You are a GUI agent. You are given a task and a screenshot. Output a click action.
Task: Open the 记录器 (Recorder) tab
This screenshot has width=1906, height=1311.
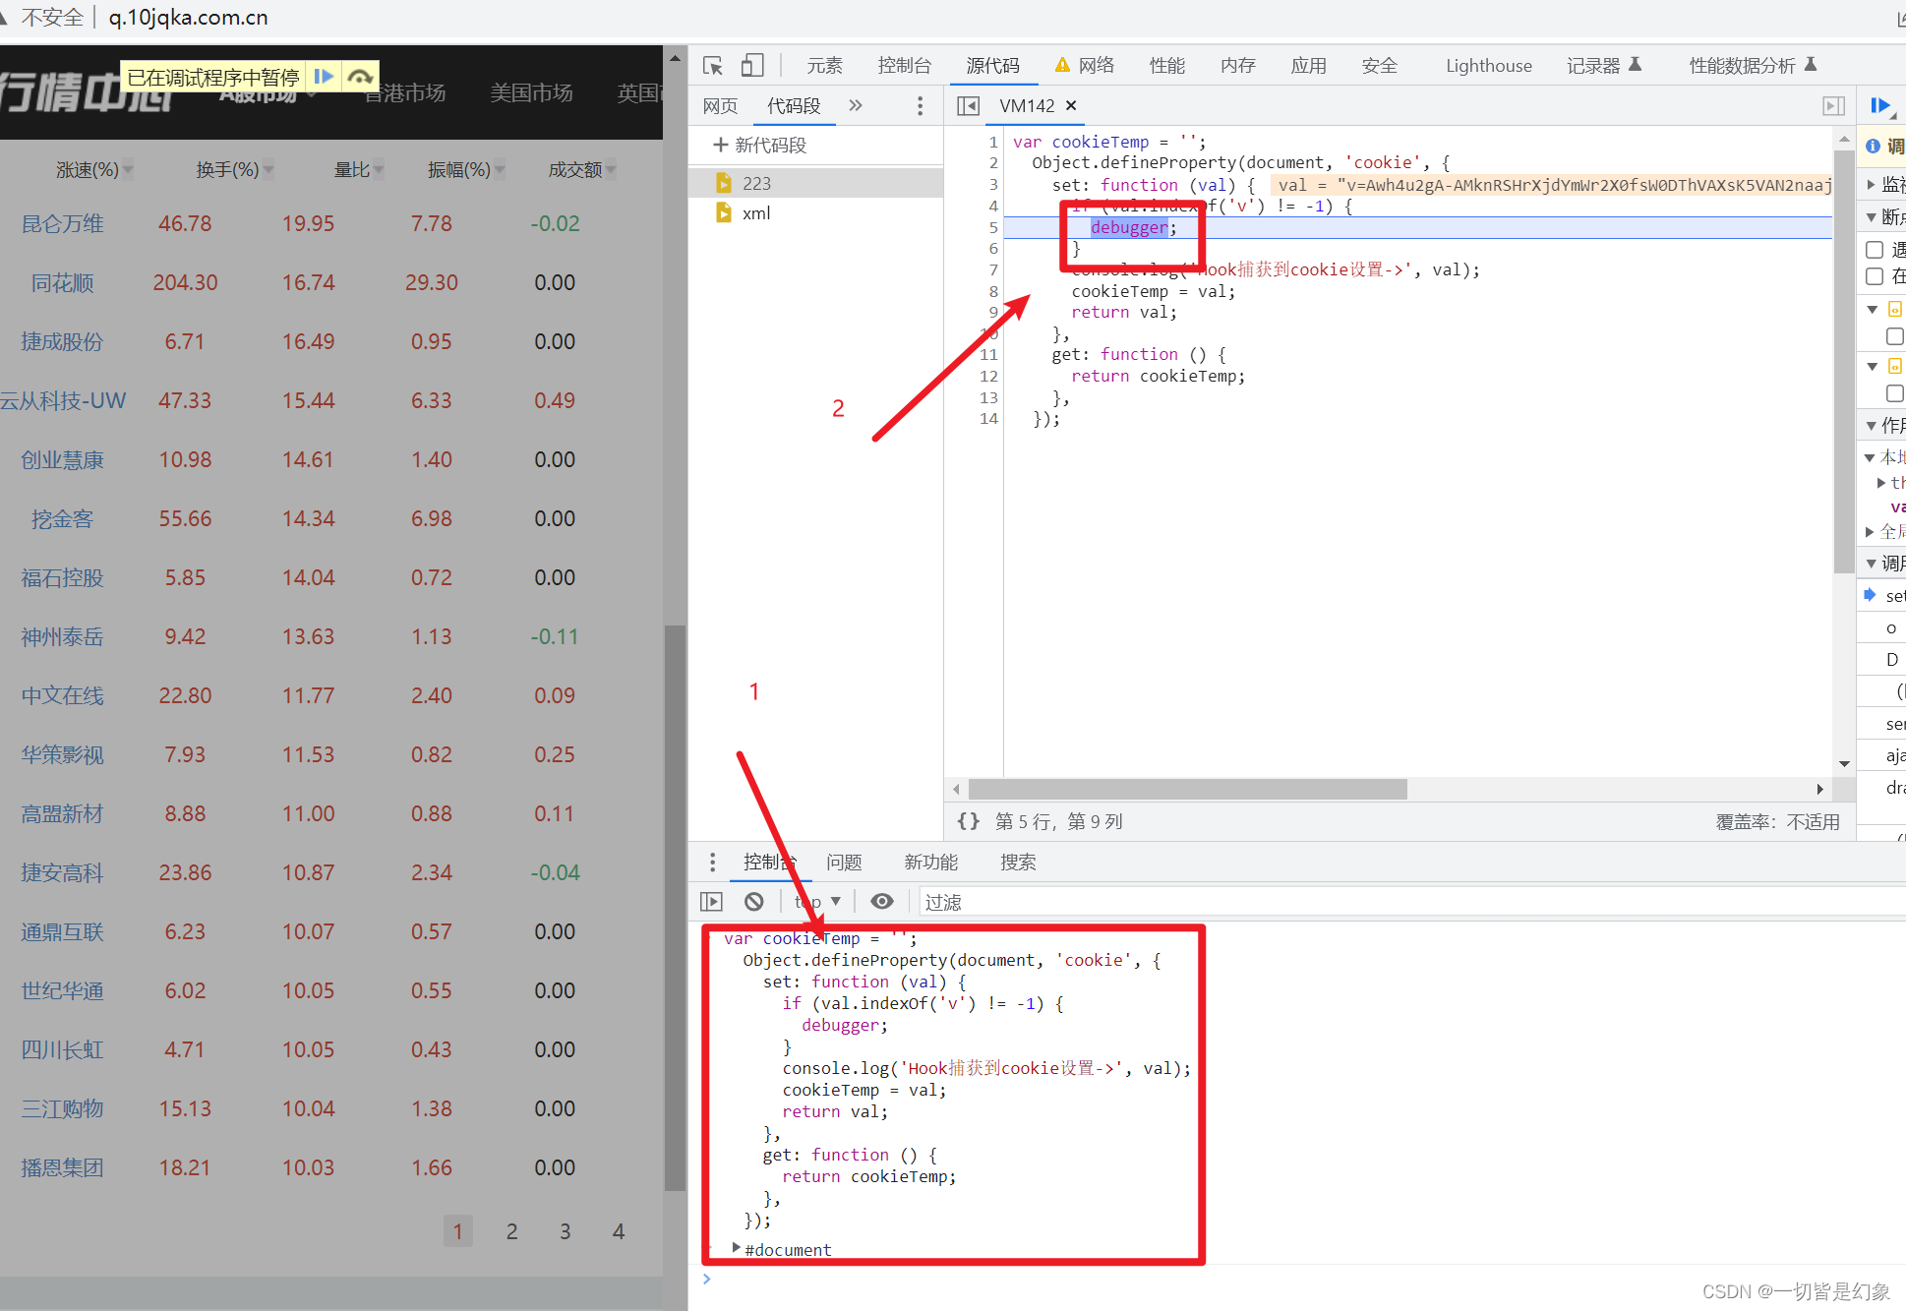[x=1603, y=65]
